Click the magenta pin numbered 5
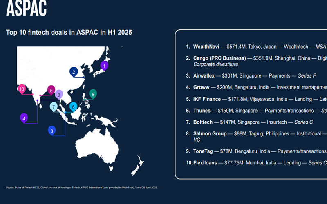 coord(51,90)
